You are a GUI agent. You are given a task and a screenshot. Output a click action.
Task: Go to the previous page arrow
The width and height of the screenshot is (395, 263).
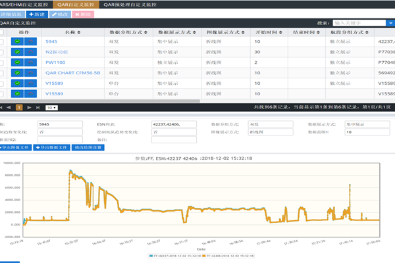click(9, 107)
